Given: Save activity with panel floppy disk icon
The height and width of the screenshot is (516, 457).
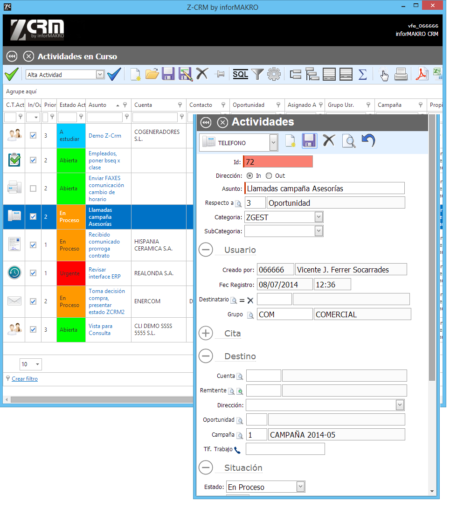Looking at the screenshot, I should [x=309, y=141].
